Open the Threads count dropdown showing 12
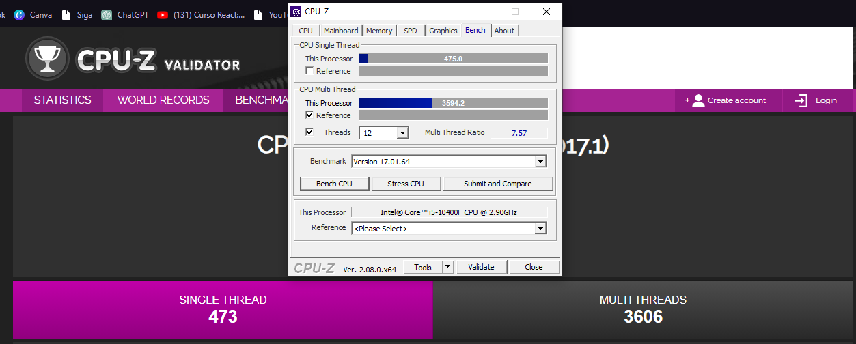Screen dimensions: 856x344 [x=383, y=133]
